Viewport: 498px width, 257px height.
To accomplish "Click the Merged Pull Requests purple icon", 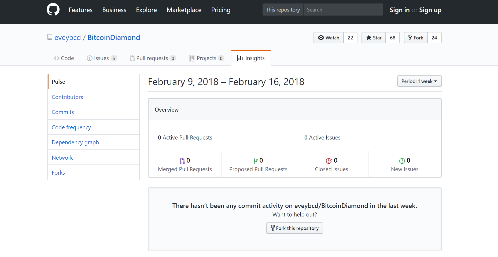I will click(182, 161).
